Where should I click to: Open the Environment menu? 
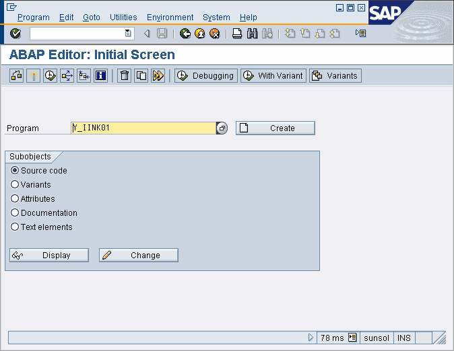point(170,17)
